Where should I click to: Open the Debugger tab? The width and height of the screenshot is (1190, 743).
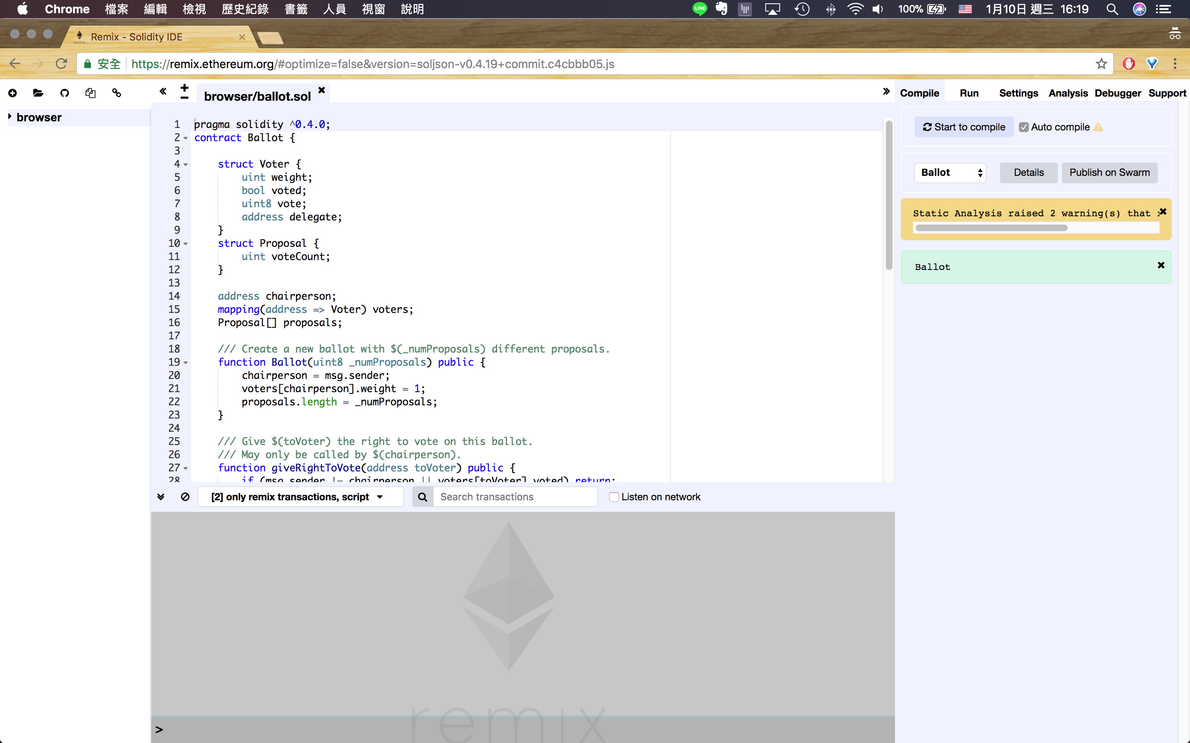1117,93
